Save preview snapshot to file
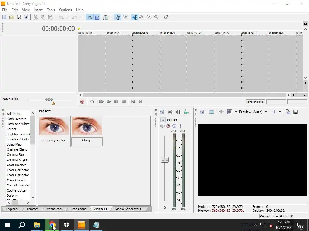309x231 pixels. [x=295, y=112]
